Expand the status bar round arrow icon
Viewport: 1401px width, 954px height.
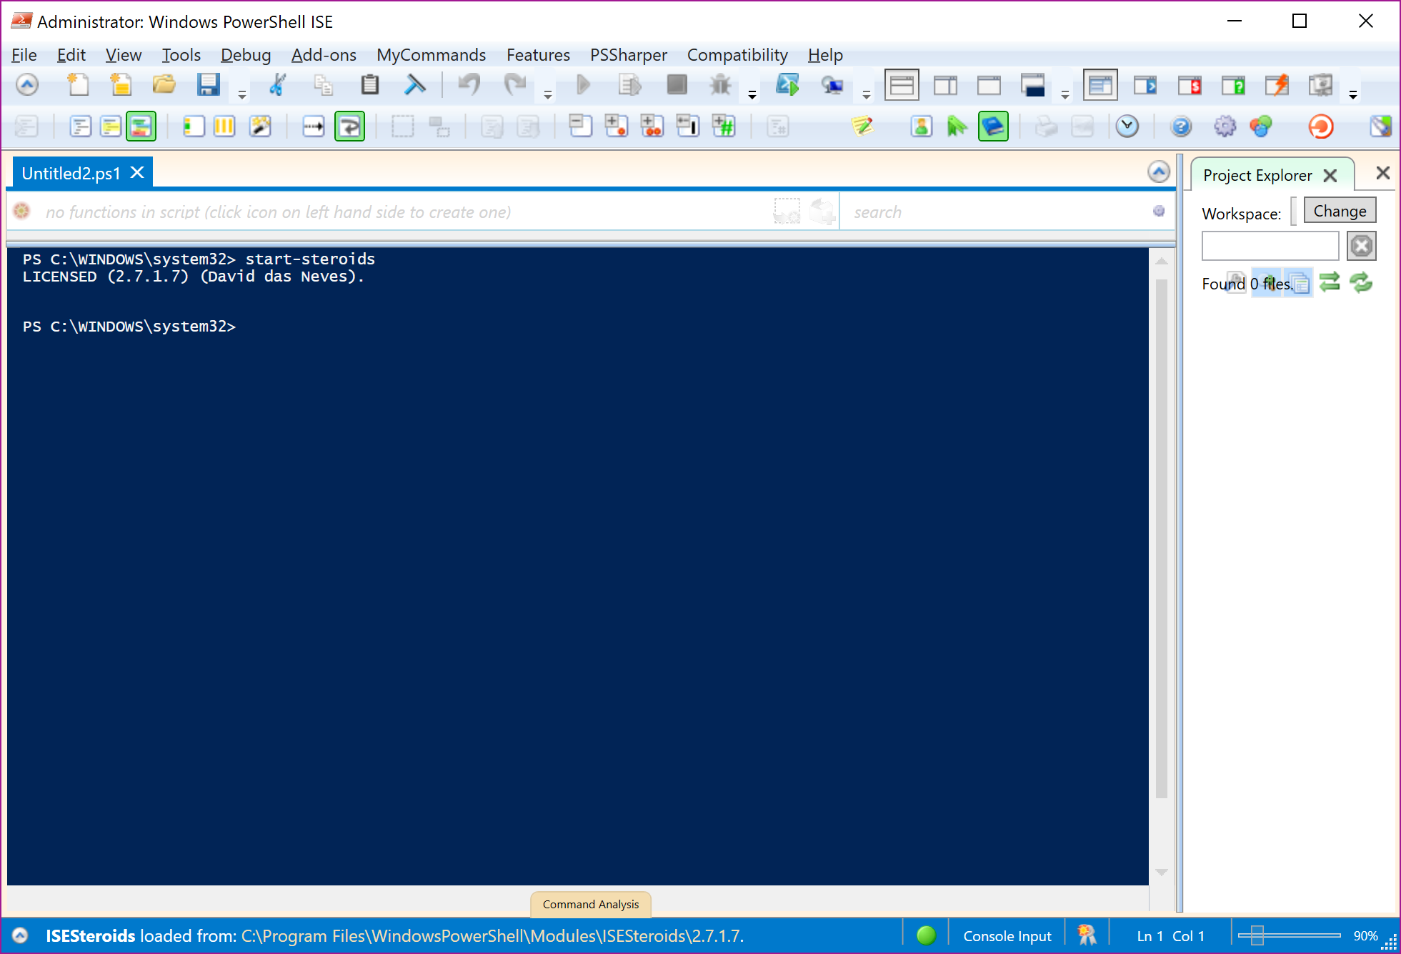20,935
